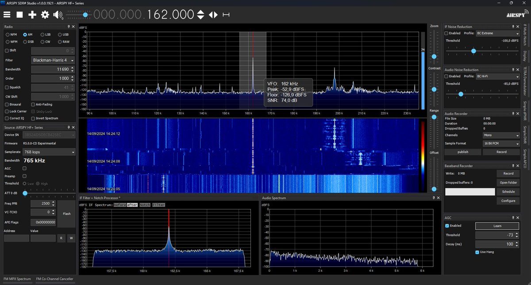Close the Audio Recorder panel
Viewport: 531px width, 285px height.
518,114
